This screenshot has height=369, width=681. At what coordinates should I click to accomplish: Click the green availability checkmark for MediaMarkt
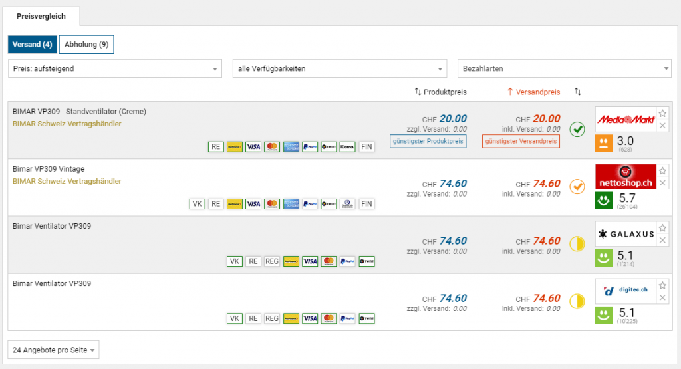click(577, 129)
